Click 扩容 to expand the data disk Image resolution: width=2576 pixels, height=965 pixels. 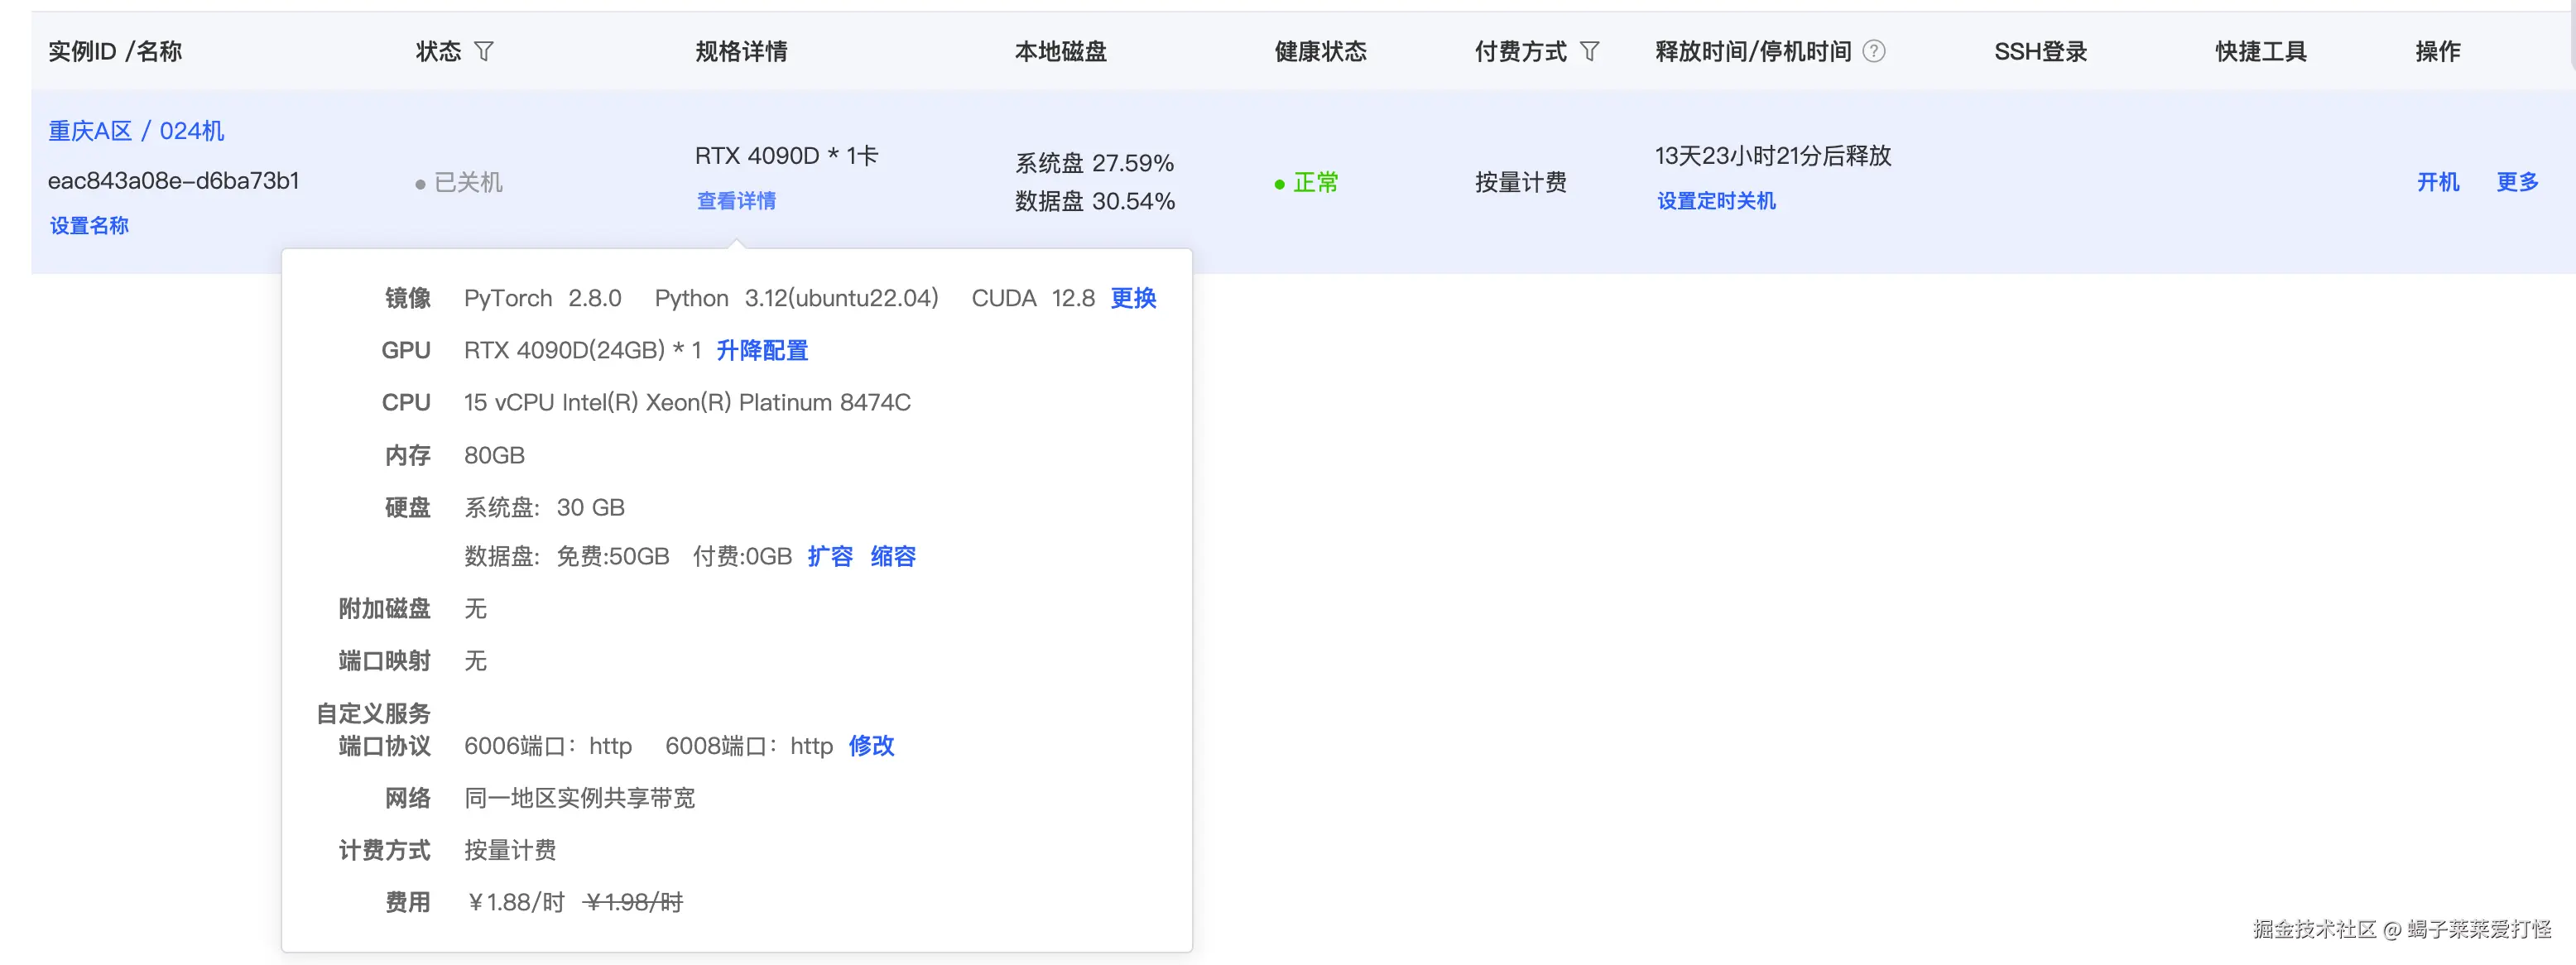830,556
